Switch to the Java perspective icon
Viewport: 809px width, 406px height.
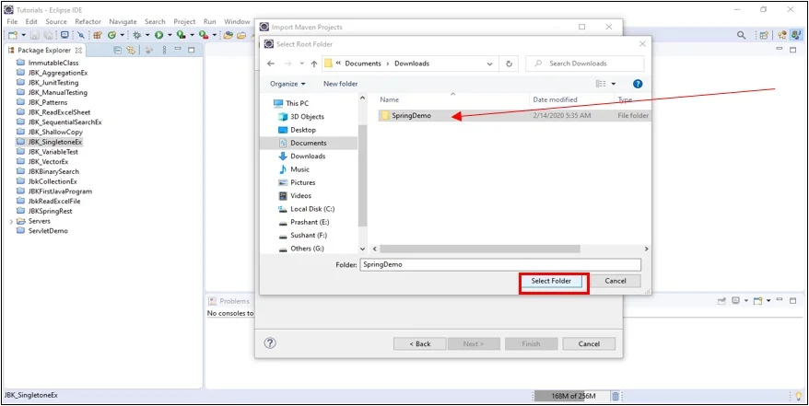[794, 35]
